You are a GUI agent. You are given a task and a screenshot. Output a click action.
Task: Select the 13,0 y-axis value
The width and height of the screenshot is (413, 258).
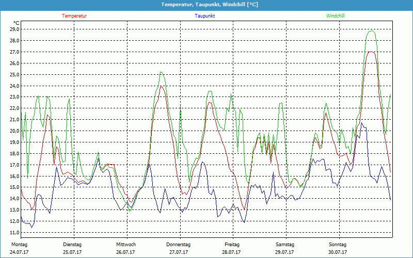click(14, 210)
